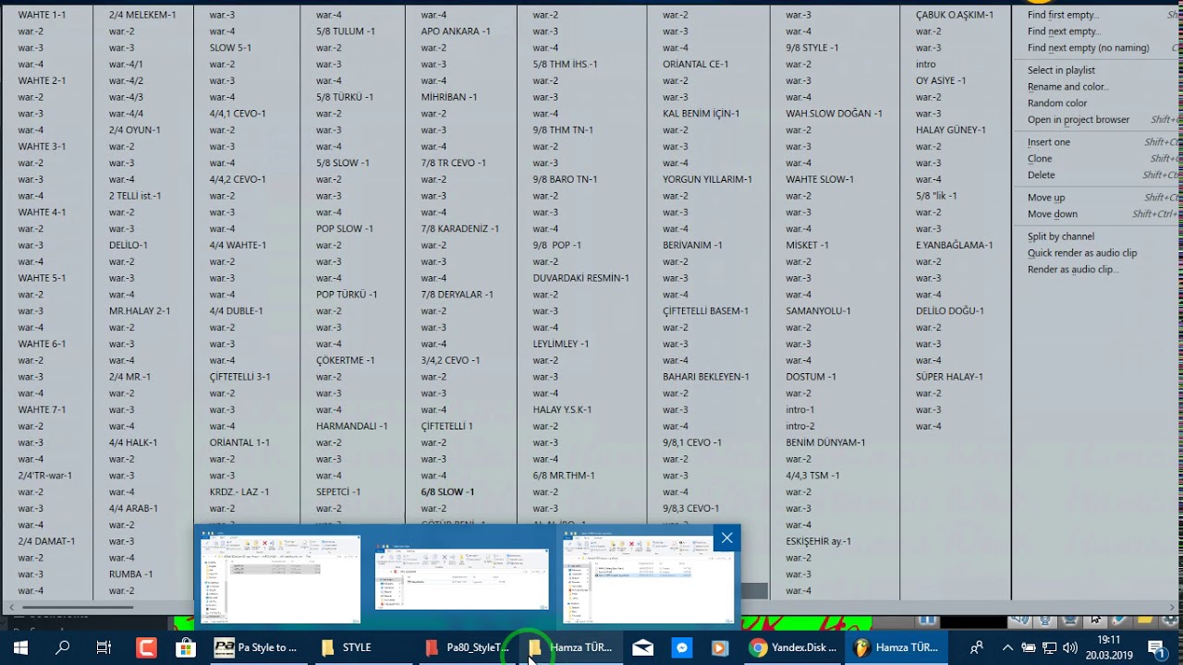
Task: Select pattern SAMANYOLU-1
Action: 819,311
